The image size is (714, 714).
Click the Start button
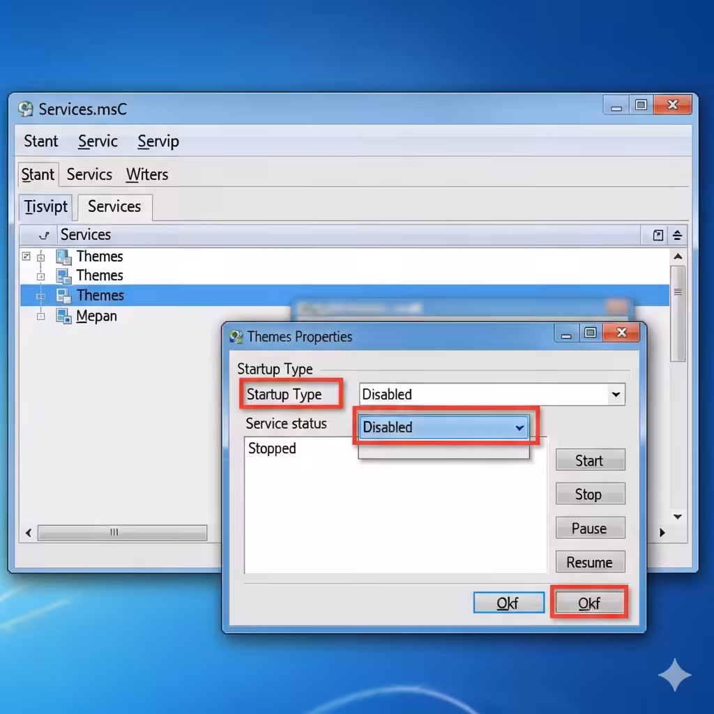coord(590,460)
